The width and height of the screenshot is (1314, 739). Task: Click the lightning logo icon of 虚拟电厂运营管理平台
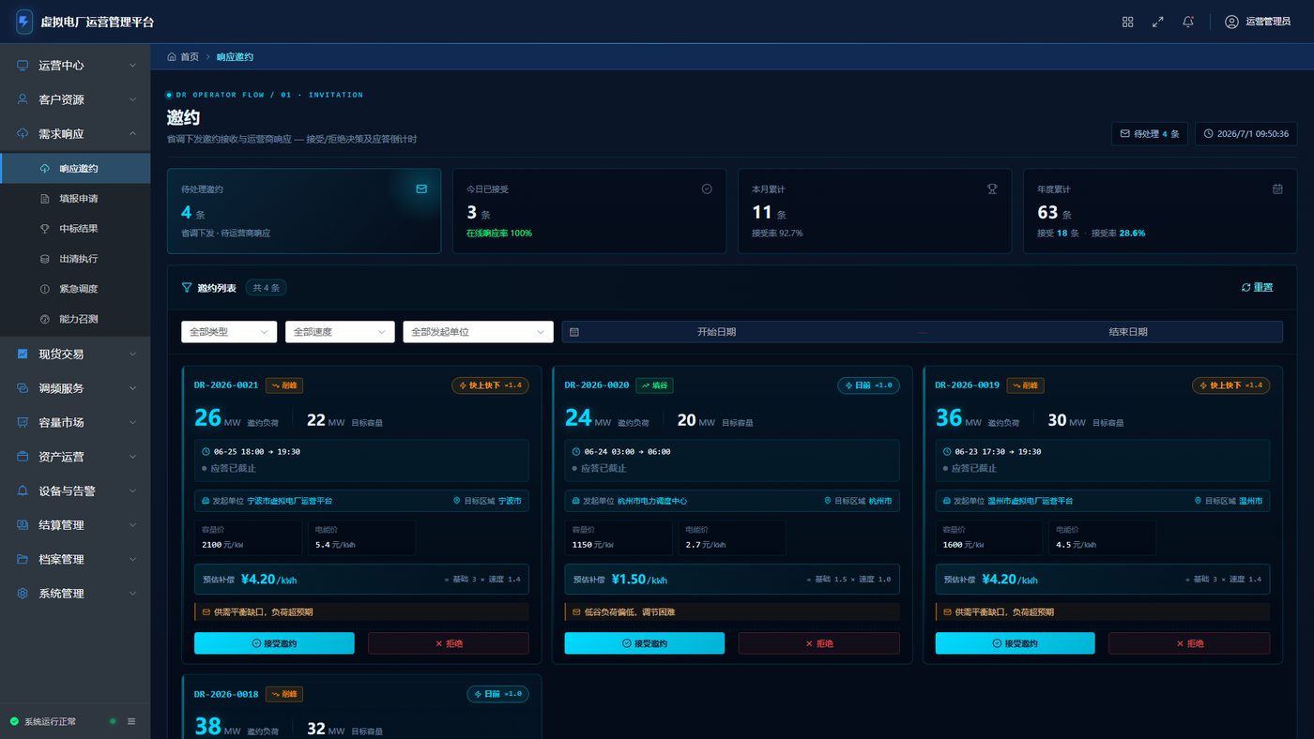click(x=23, y=22)
